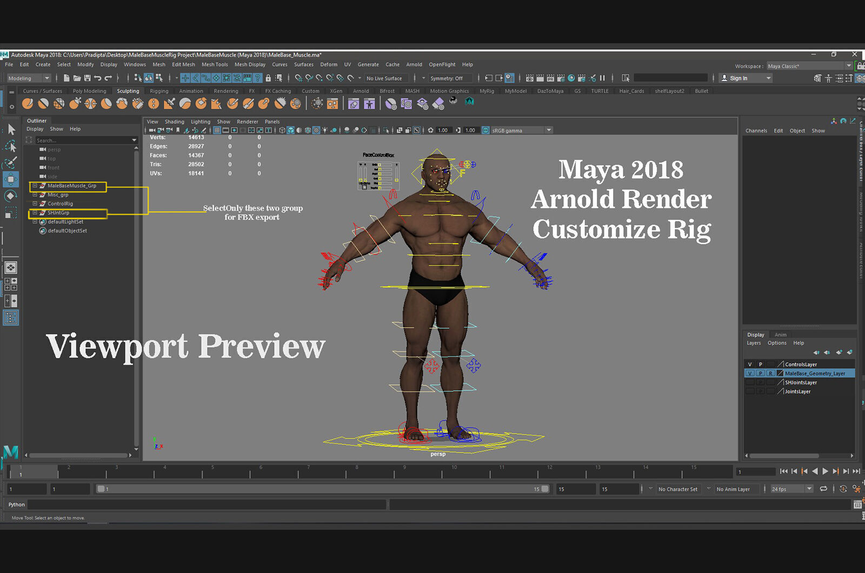Toggle grid display in viewport toolbar
The image size is (865, 573).
(217, 130)
